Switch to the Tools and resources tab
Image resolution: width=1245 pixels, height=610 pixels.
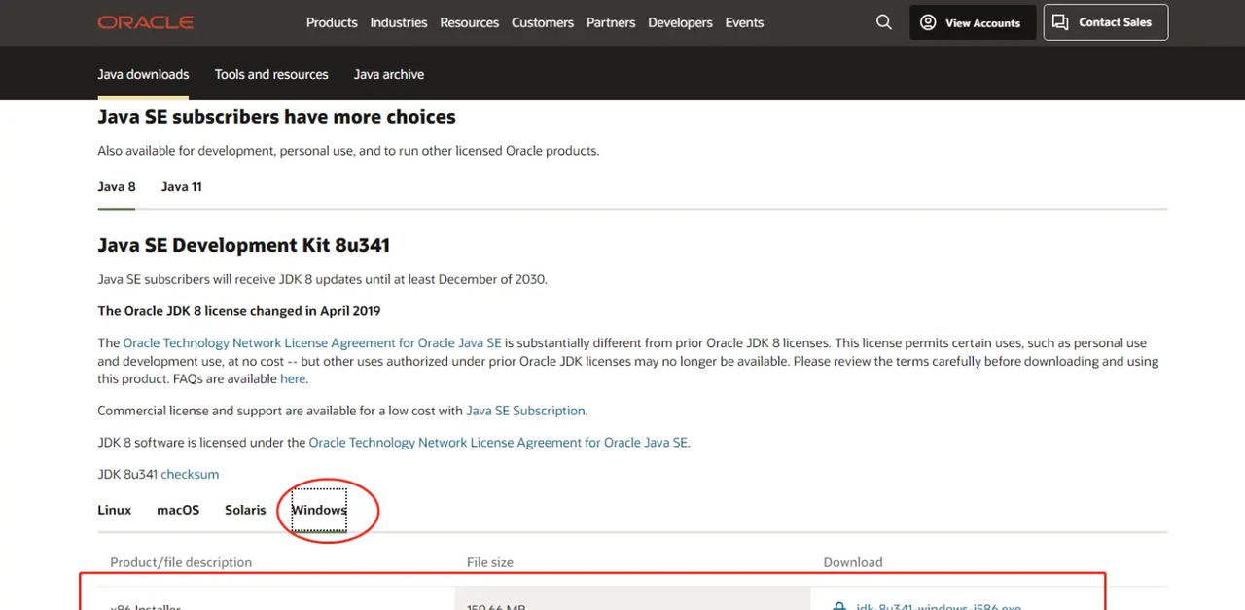(271, 74)
